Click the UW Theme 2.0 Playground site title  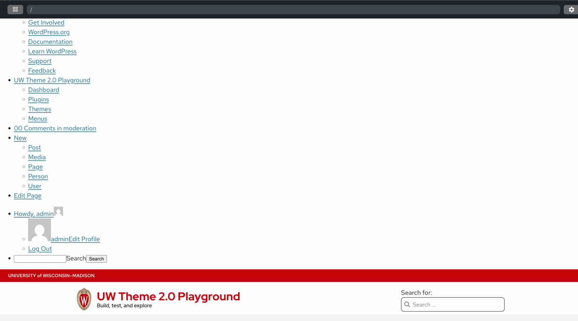tap(168, 296)
